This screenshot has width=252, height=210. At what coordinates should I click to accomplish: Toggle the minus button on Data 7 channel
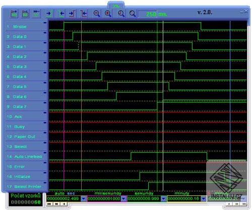(x=45, y=103)
